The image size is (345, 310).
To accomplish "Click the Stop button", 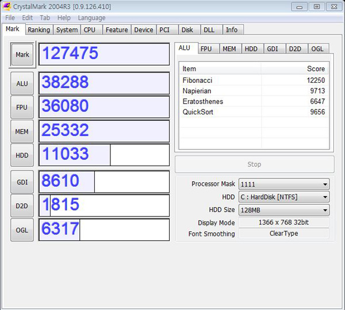I will coord(254,164).
